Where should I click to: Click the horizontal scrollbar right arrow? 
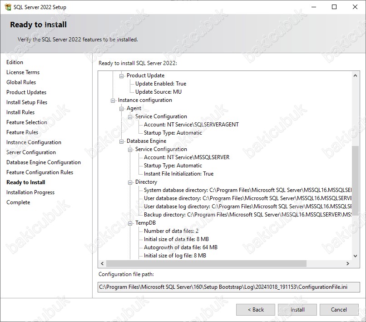[348, 263]
